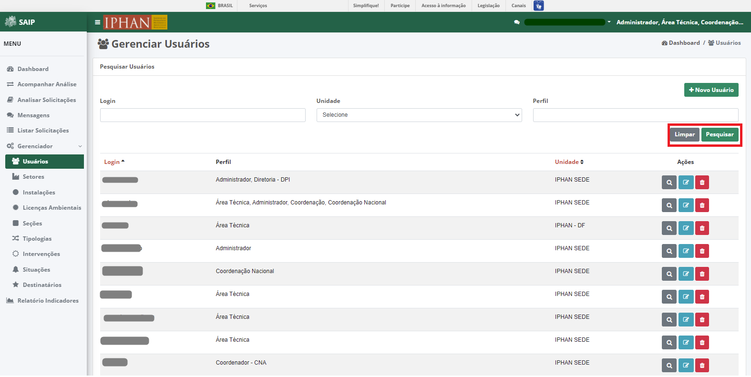Delete the Administrador profile user row
Image resolution: width=751 pixels, height=377 pixels.
click(x=702, y=251)
